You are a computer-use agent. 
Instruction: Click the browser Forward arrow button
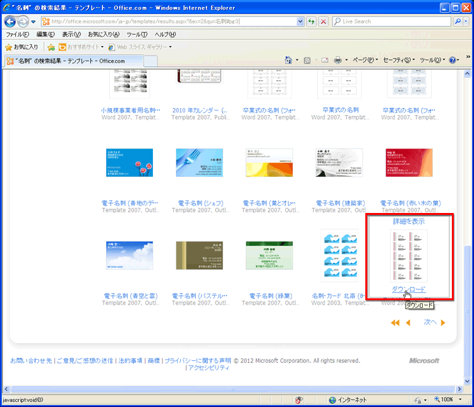point(23,21)
